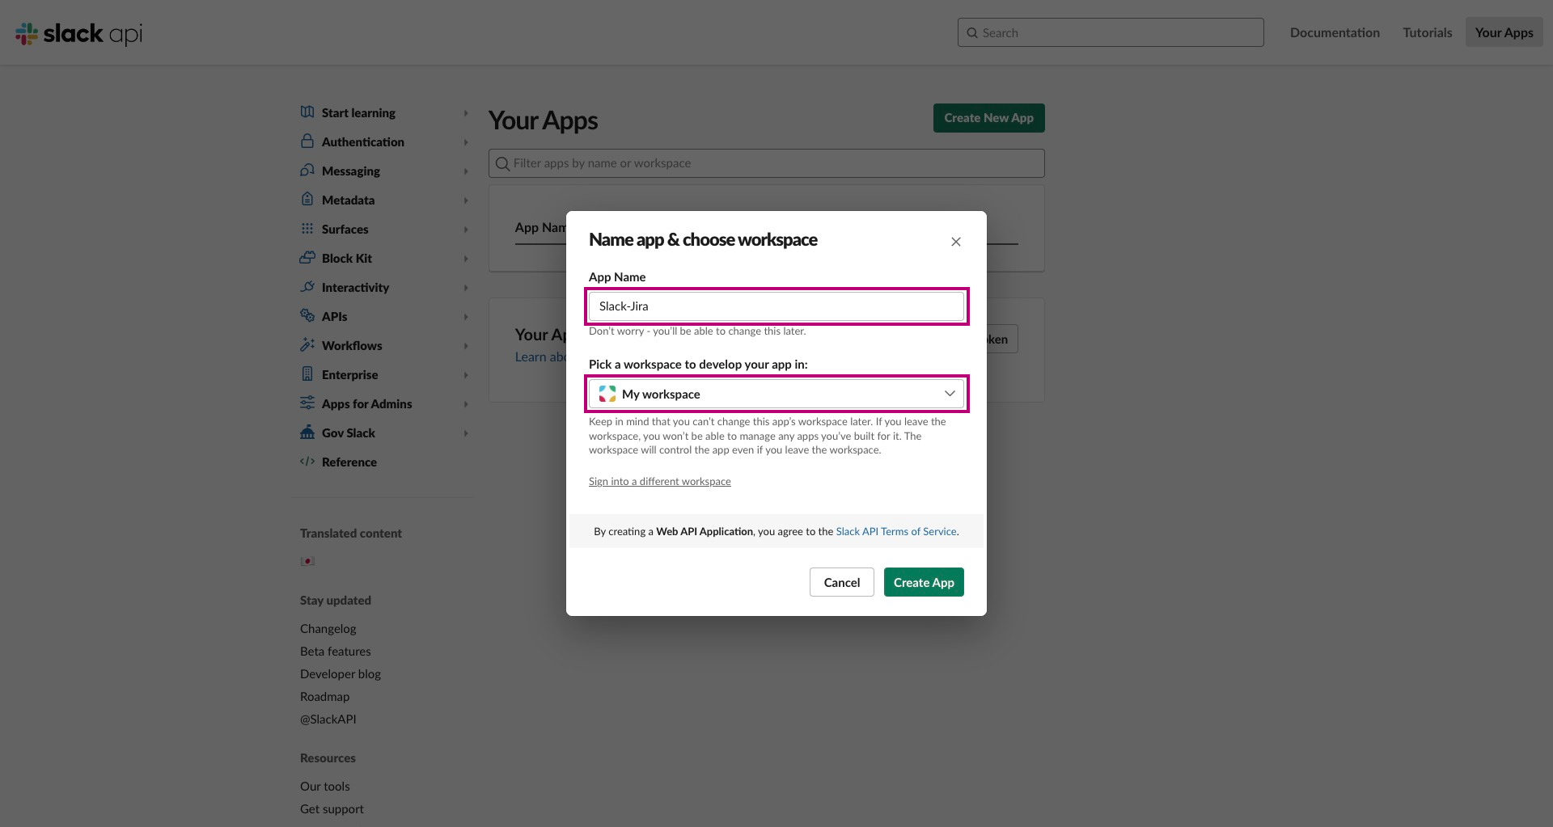Click the Create App button
Screen dimensions: 1553x827
924,582
